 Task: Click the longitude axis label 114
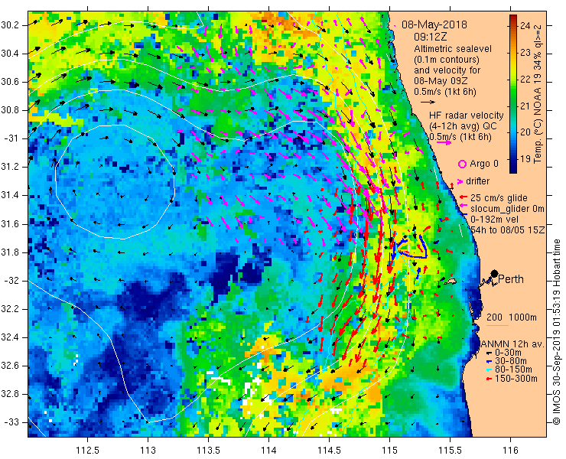[x=268, y=451]
